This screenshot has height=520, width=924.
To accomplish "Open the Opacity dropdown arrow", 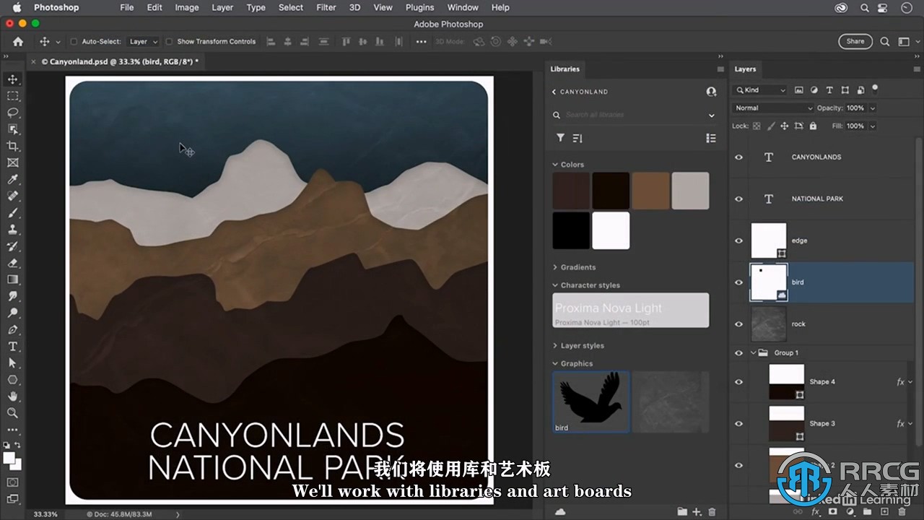I will (x=873, y=108).
